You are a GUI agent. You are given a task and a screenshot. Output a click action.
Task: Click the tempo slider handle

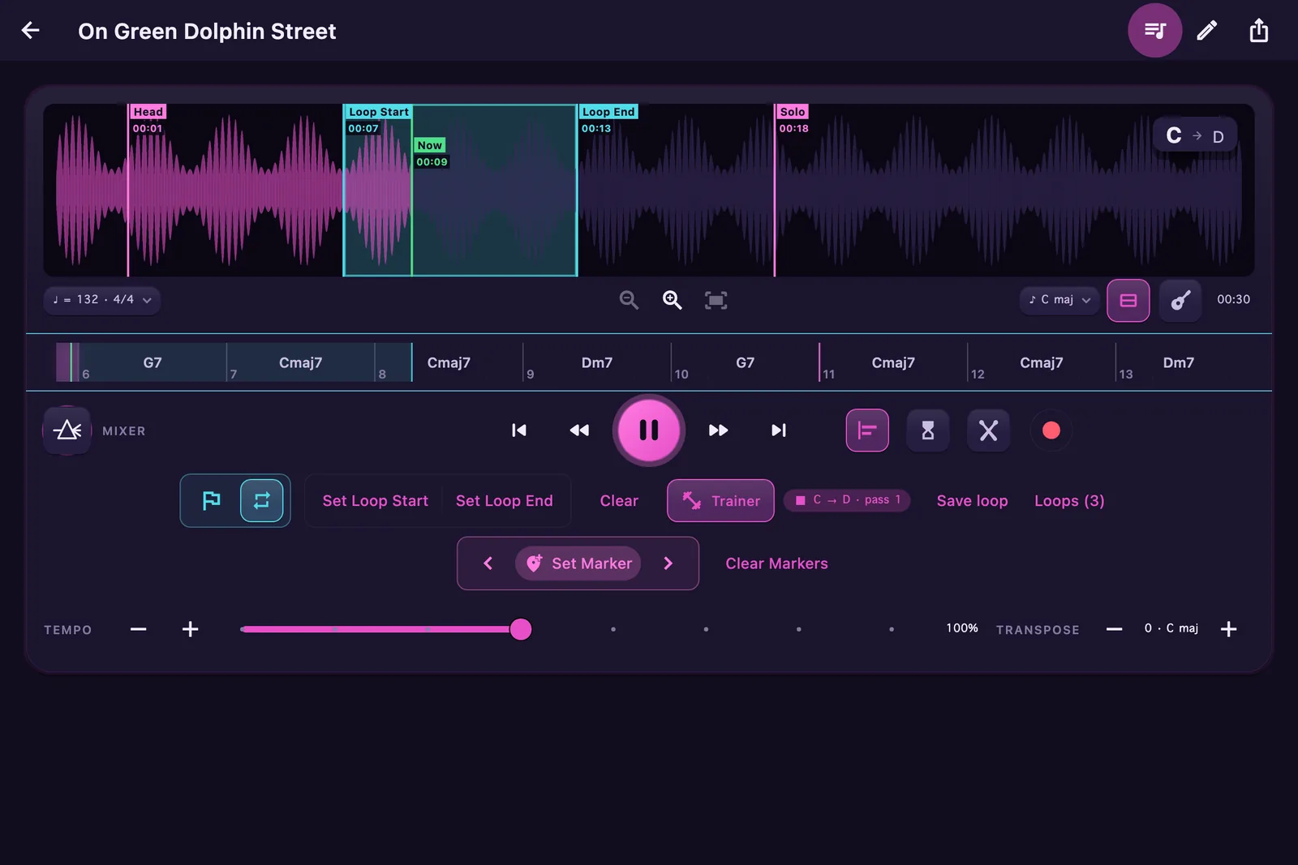(x=521, y=629)
